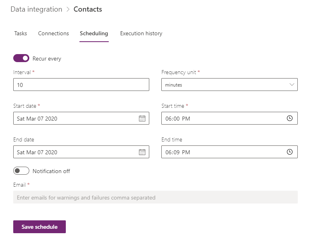Click the Start date text field

[74, 119]
